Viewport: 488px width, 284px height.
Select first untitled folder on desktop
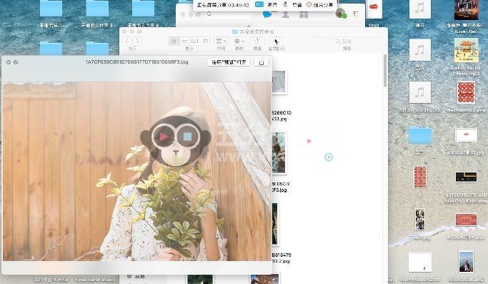[51, 8]
